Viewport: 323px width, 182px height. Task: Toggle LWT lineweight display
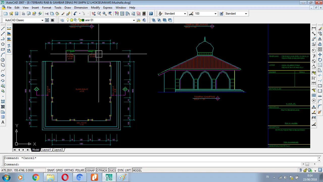[128, 170]
